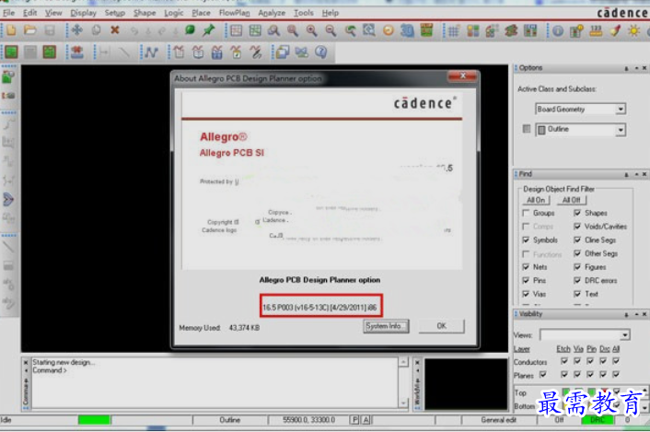Open the Shape menu
The width and height of the screenshot is (650, 432).
click(x=145, y=13)
